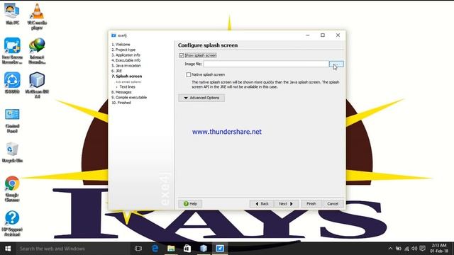Close the exe4j window
Image resolution: width=454 pixels, height=255 pixels.
(x=338, y=35)
